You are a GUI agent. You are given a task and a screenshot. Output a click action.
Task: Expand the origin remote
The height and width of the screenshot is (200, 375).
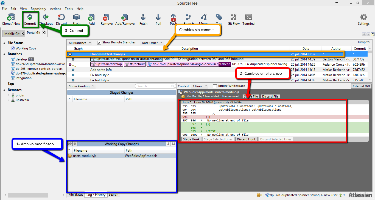click(x=9, y=95)
